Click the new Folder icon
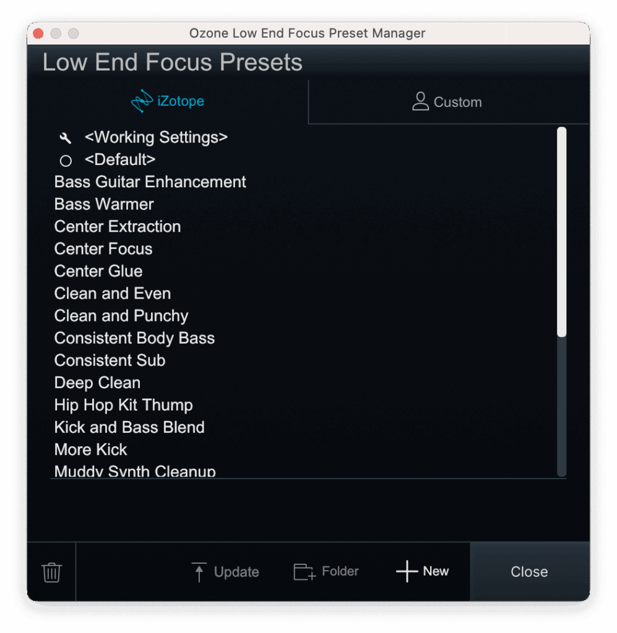The width and height of the screenshot is (617, 633). 304,572
